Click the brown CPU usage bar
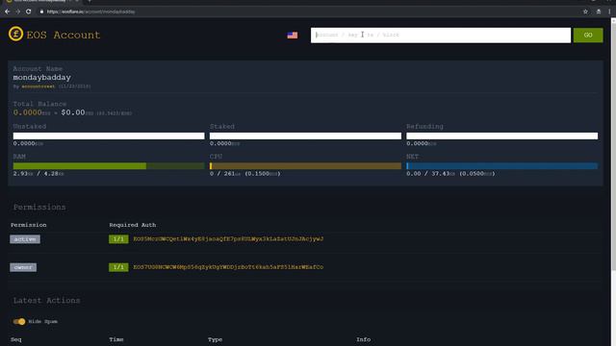 [305, 166]
